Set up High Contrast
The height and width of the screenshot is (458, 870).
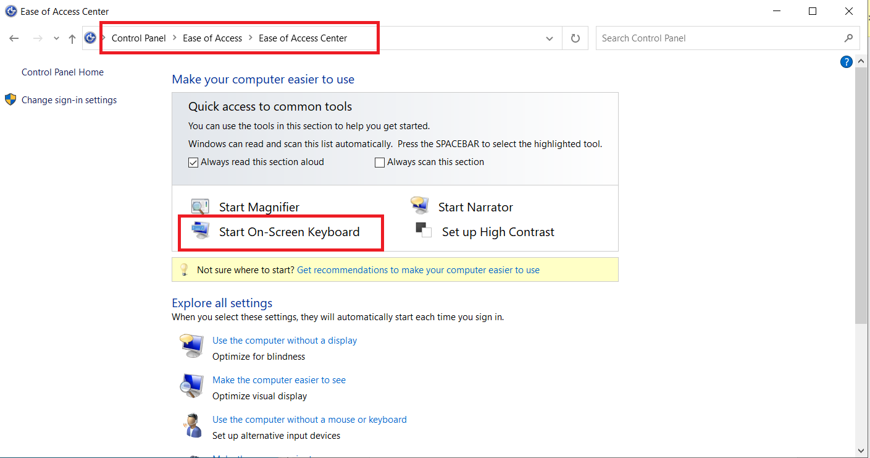[x=498, y=232]
